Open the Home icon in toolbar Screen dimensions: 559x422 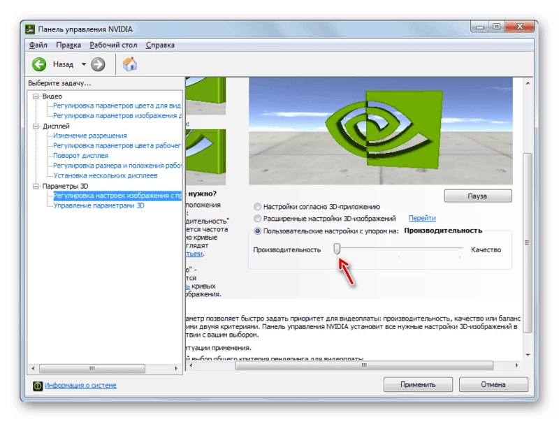point(129,64)
